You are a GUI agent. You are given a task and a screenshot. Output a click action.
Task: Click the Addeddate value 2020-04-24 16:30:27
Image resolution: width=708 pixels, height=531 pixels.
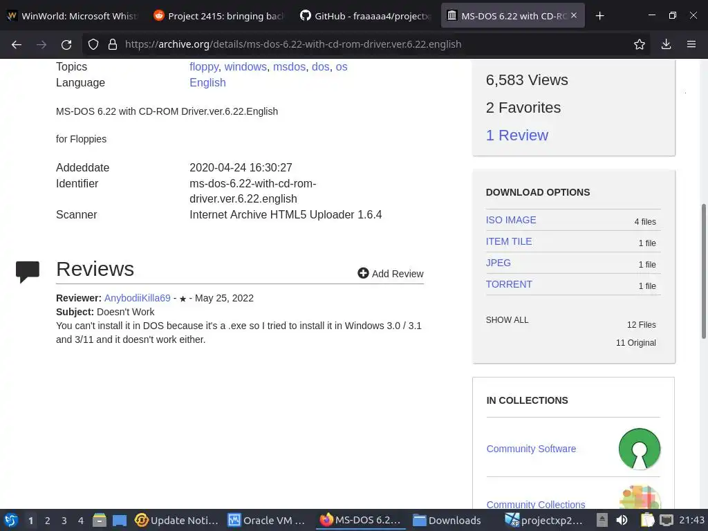(x=241, y=167)
